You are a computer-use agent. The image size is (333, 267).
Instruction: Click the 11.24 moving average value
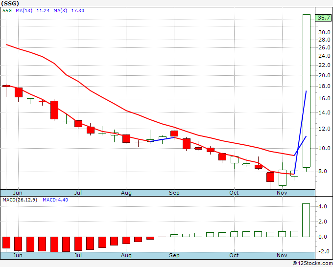point(43,11)
